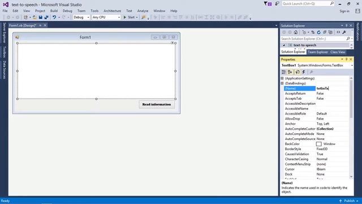Click the Find in Files toolbar icon

tap(144, 18)
